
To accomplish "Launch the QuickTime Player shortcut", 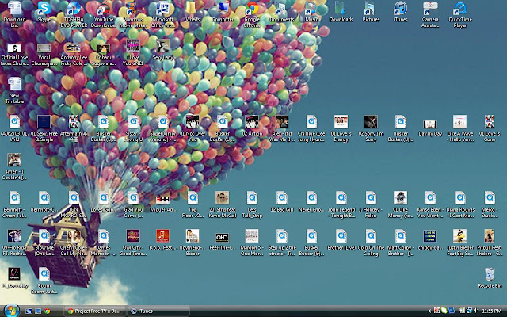I will pos(460,14).
